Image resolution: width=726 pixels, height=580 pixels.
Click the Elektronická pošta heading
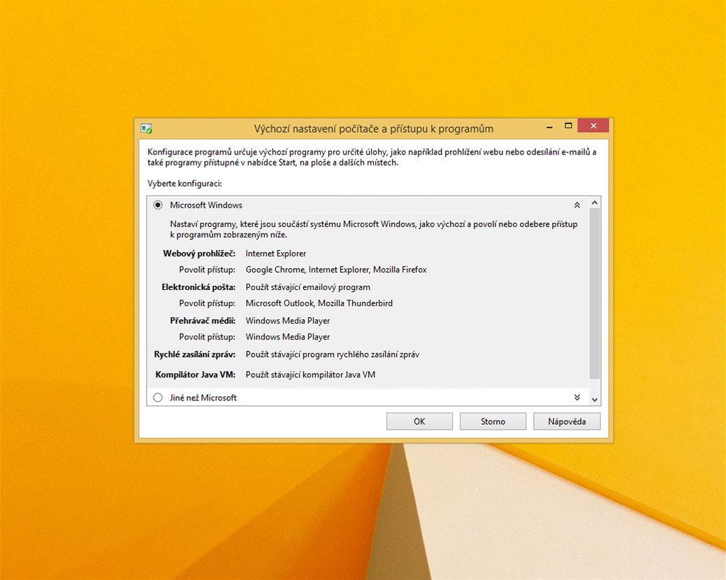point(198,287)
